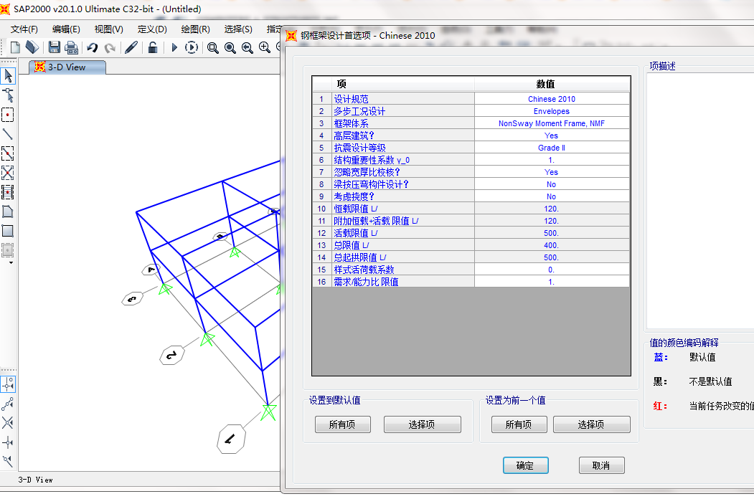Undo the last action

[x=93, y=47]
